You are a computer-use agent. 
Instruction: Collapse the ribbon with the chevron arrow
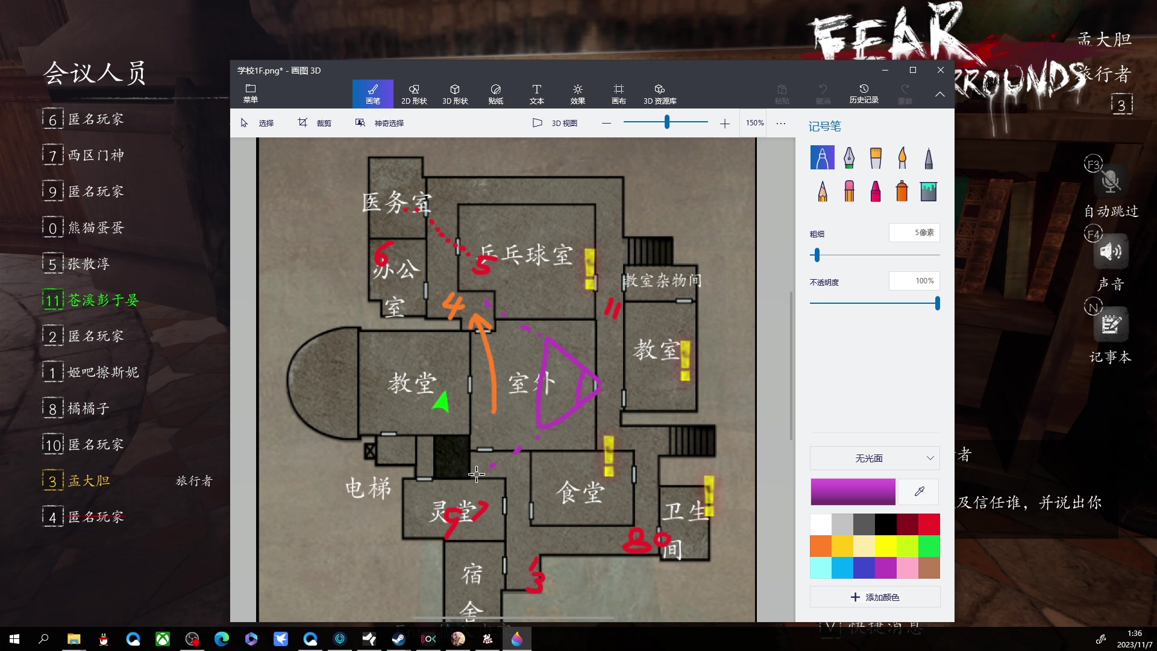click(940, 94)
